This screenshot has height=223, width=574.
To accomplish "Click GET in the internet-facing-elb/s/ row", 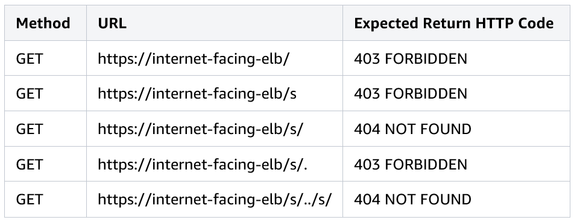I will coord(30,129).
